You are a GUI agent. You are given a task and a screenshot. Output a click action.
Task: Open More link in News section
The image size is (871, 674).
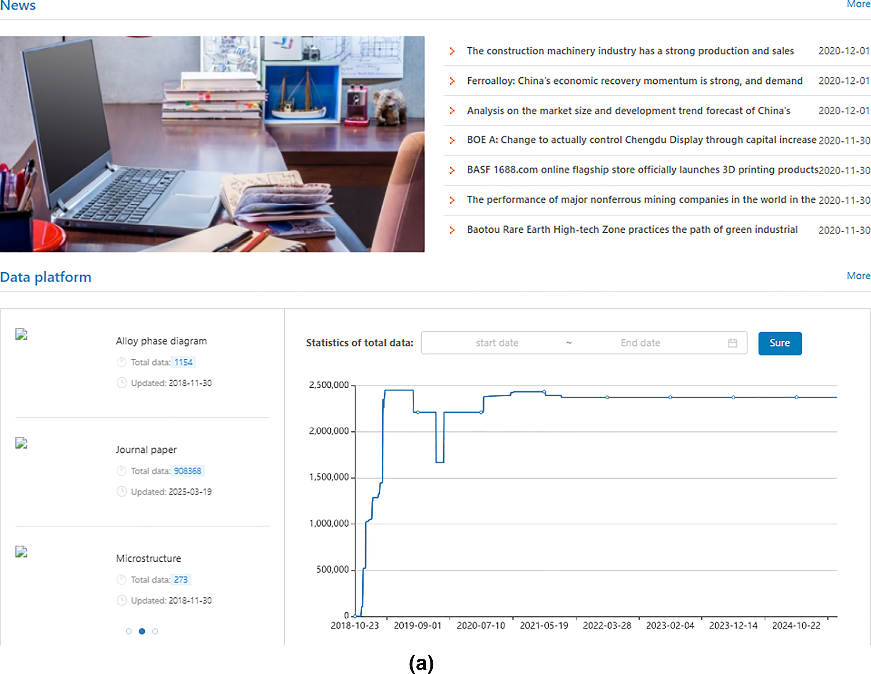tap(858, 4)
